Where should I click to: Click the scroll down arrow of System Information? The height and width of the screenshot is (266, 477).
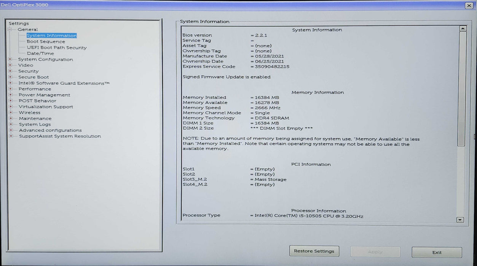(x=460, y=220)
